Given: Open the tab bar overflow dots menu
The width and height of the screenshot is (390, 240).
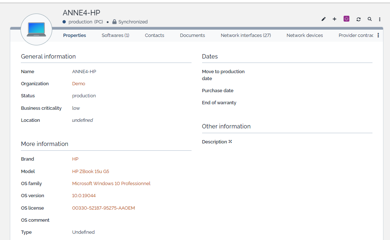Looking at the screenshot, I should coord(378,35).
